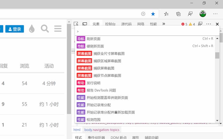Open browser Settings and more menu
The width and height of the screenshot is (223, 139).
pos(215,14)
